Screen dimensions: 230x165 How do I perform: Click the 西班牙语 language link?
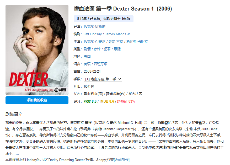click(x=101, y=64)
